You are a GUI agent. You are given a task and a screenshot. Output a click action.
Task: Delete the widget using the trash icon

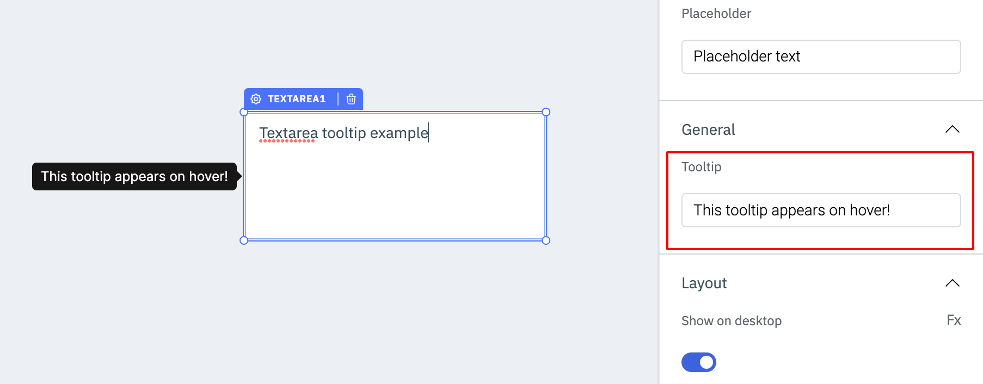tap(351, 99)
